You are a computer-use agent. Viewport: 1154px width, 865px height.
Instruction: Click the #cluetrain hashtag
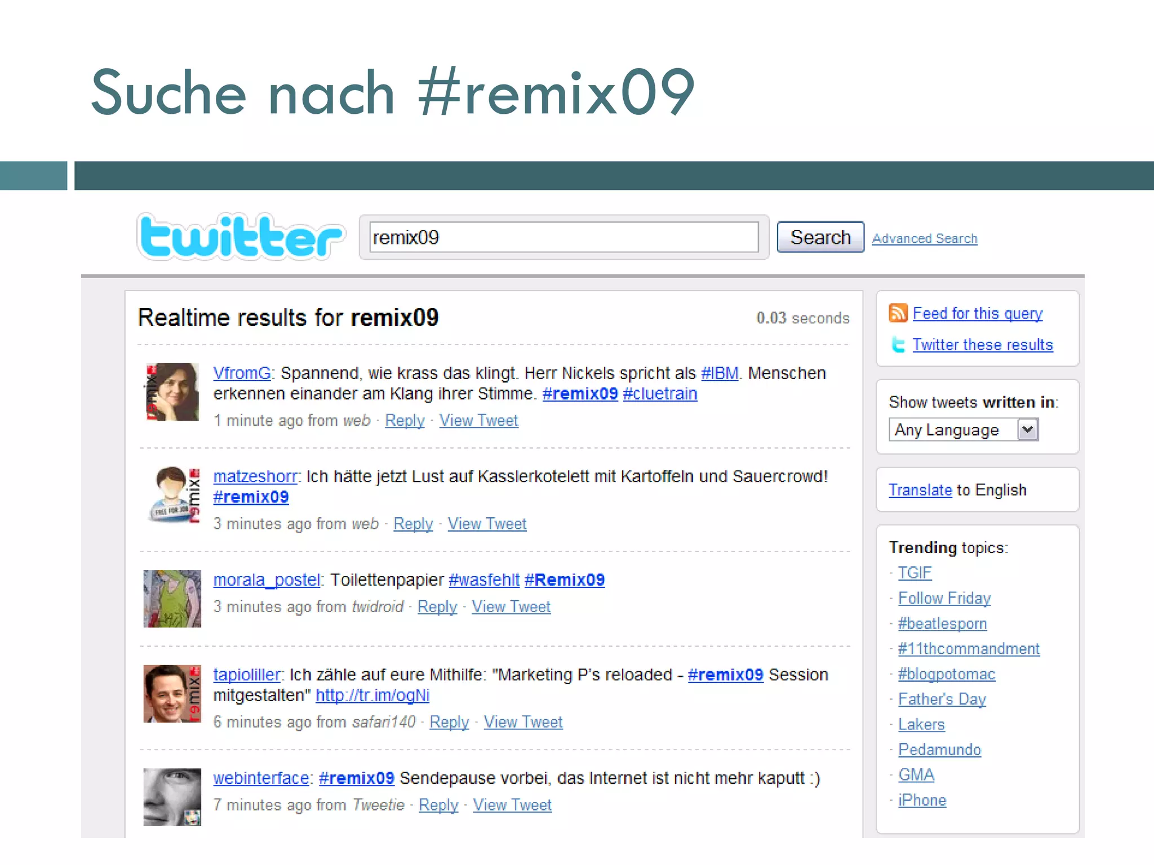[660, 394]
